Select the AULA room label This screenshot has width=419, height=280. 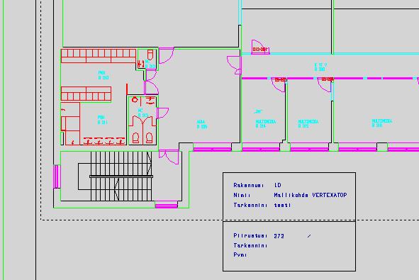202,124
